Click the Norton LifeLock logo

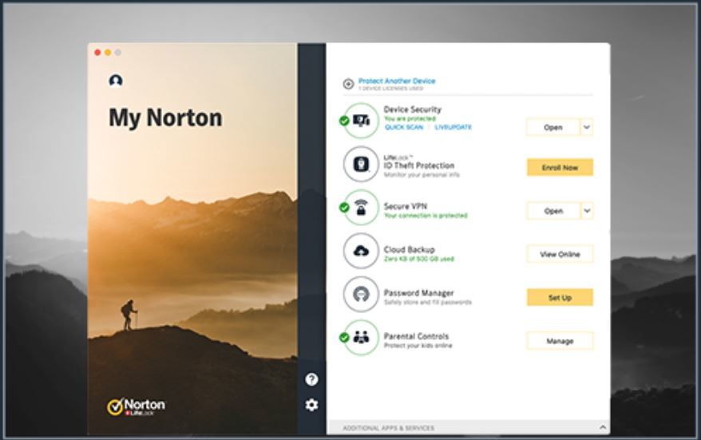[136, 406]
